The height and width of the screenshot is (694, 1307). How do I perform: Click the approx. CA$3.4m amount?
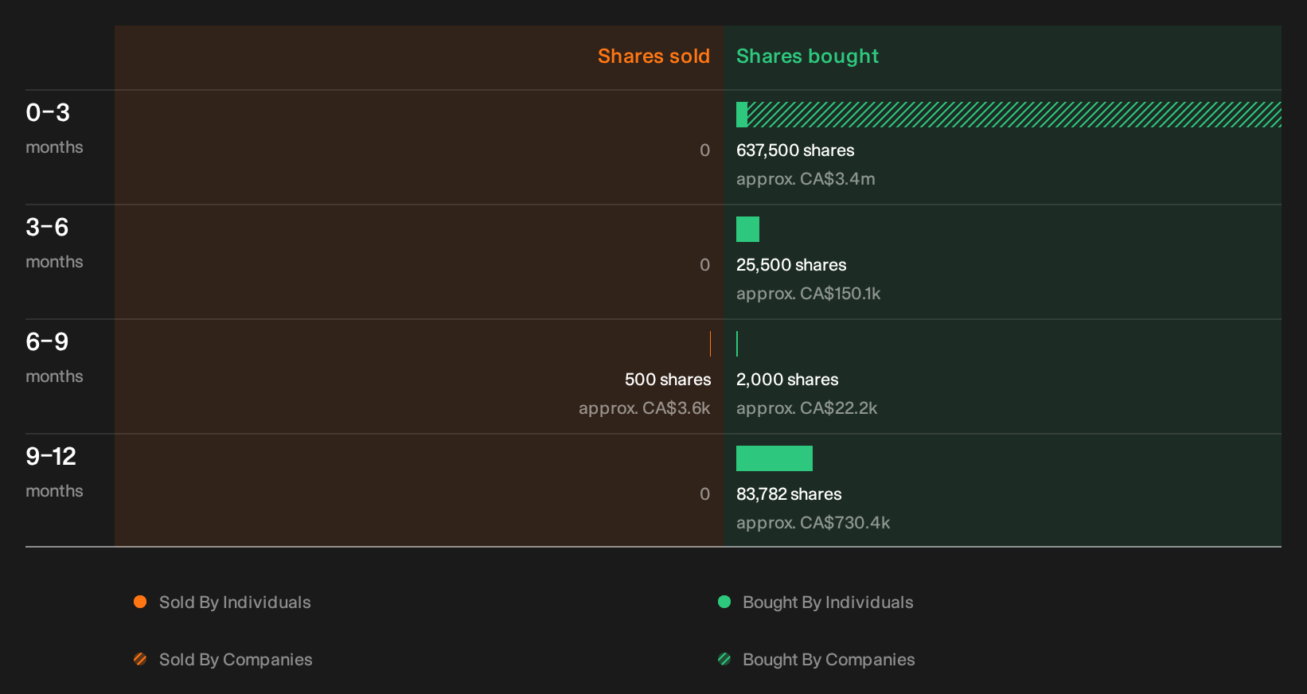point(806,179)
